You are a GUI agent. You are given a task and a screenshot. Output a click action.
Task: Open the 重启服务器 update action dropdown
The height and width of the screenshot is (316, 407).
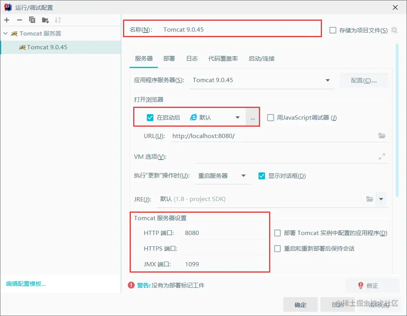(222, 176)
